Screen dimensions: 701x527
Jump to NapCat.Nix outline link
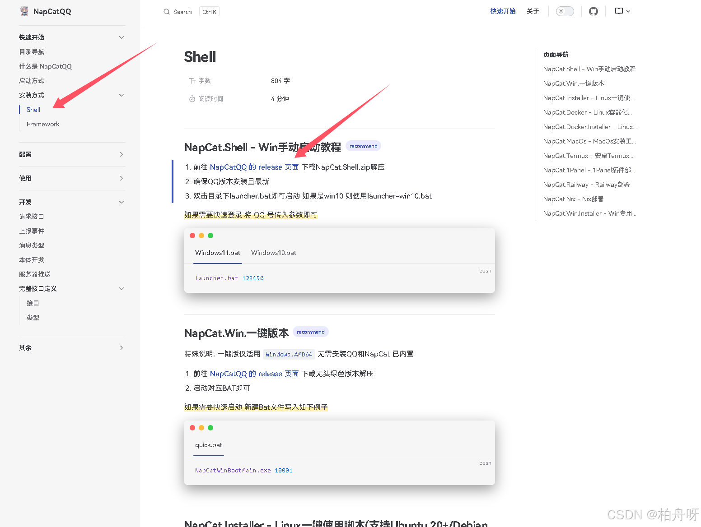[573, 199]
